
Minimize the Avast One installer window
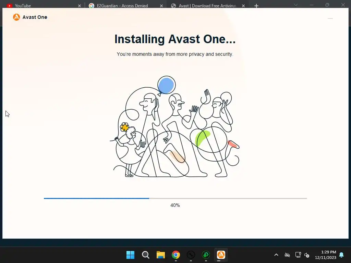(330, 18)
